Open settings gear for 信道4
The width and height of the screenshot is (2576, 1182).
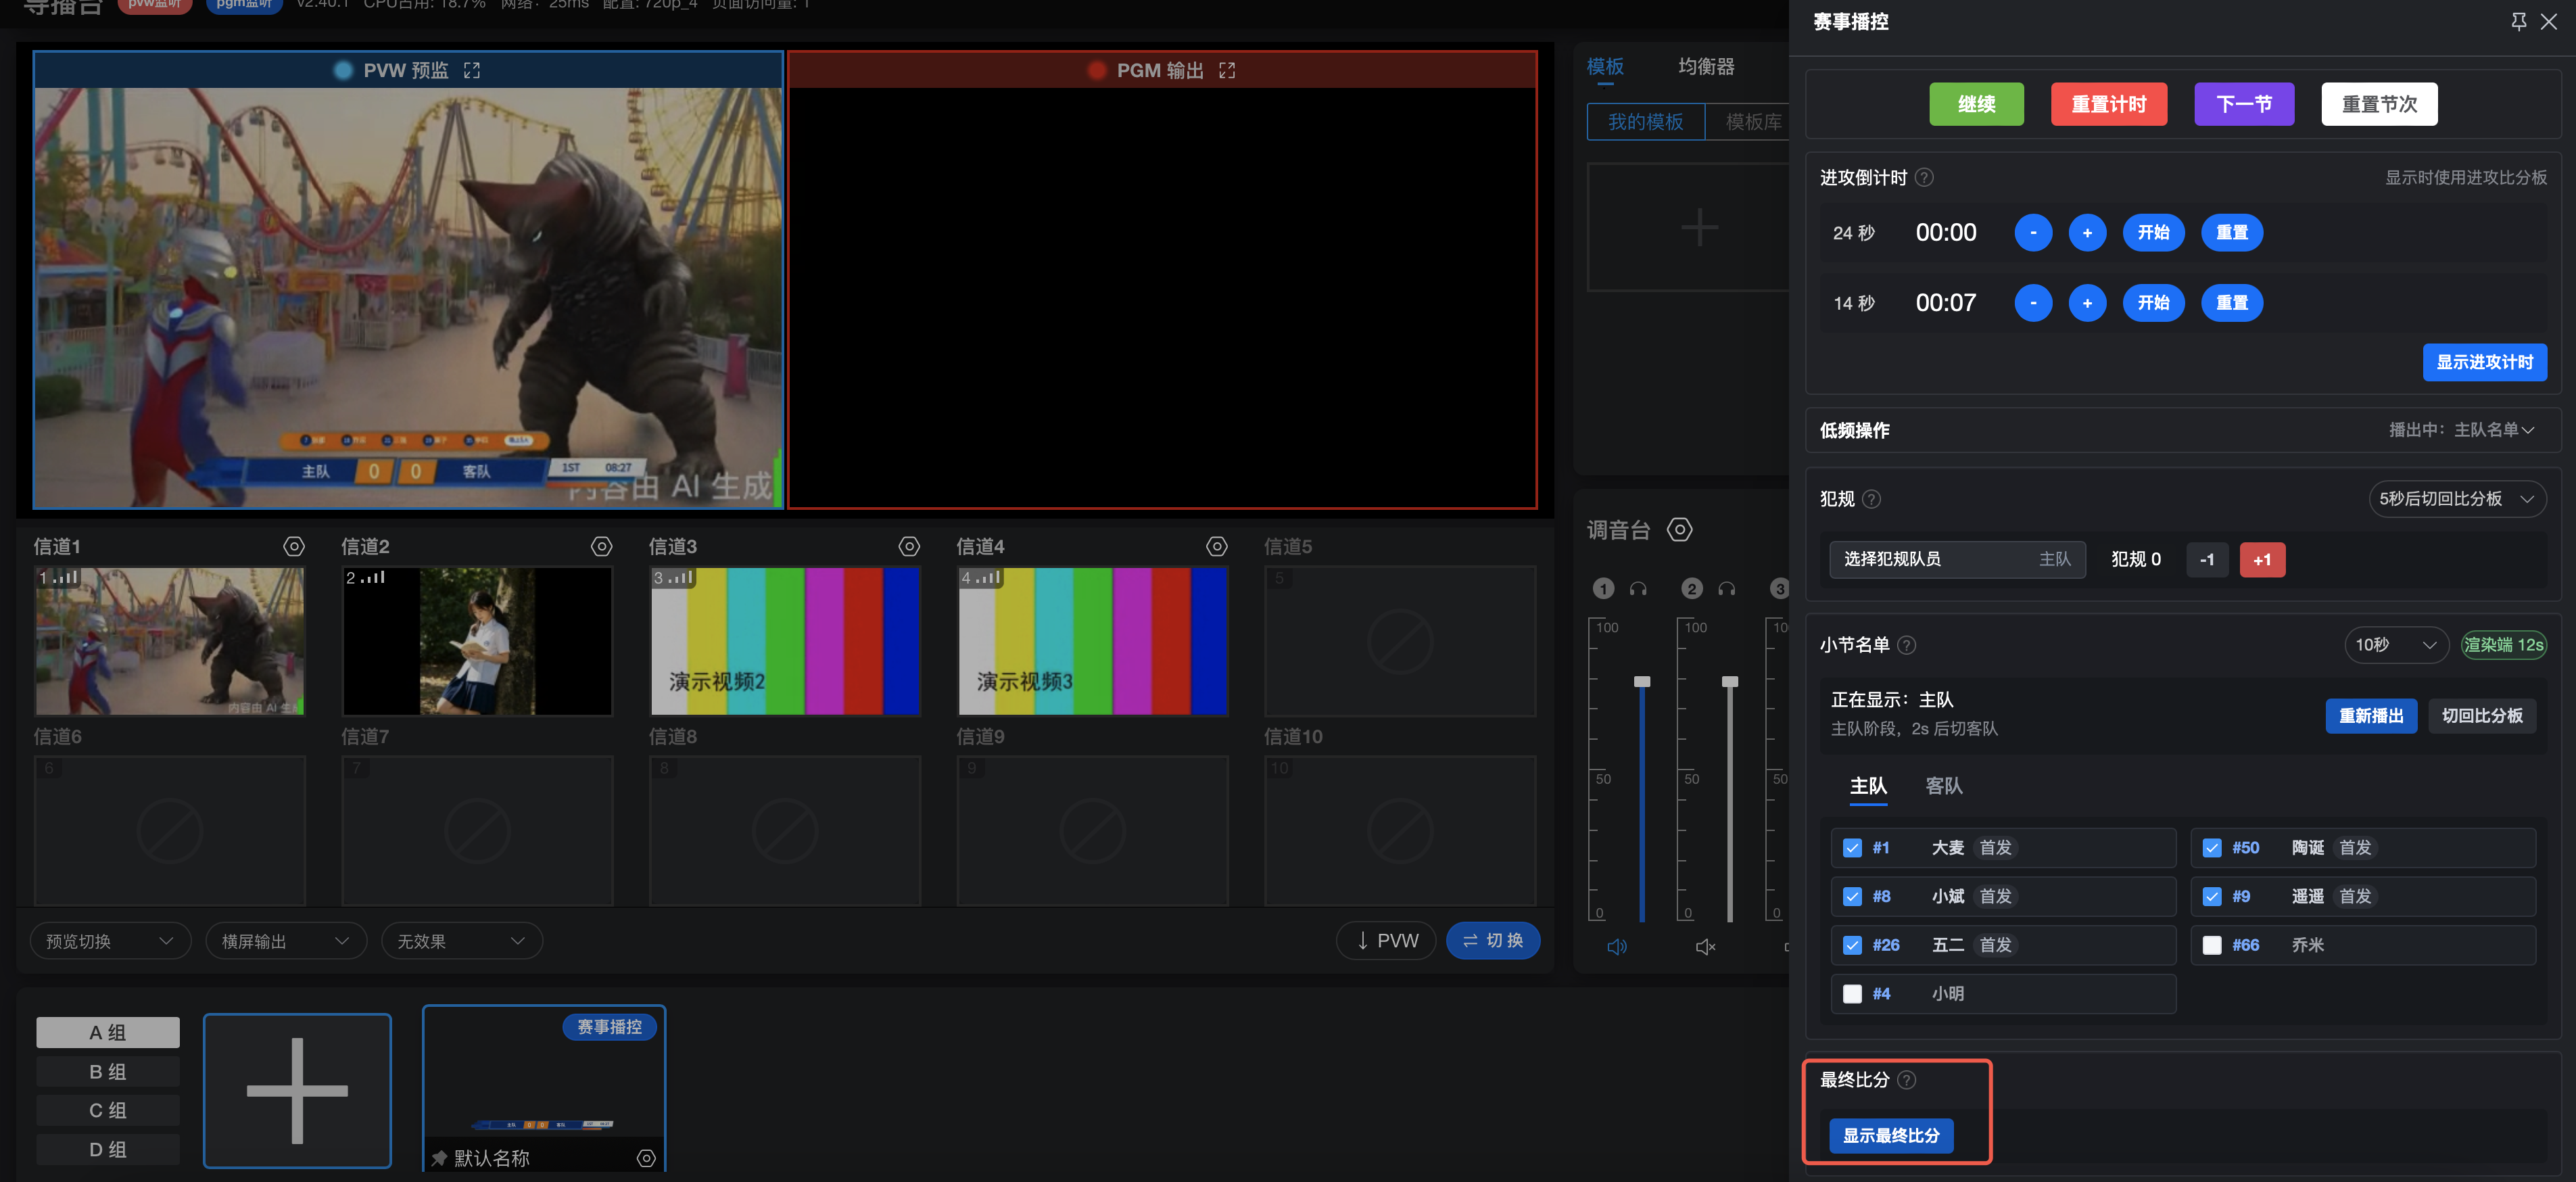click(x=1217, y=546)
